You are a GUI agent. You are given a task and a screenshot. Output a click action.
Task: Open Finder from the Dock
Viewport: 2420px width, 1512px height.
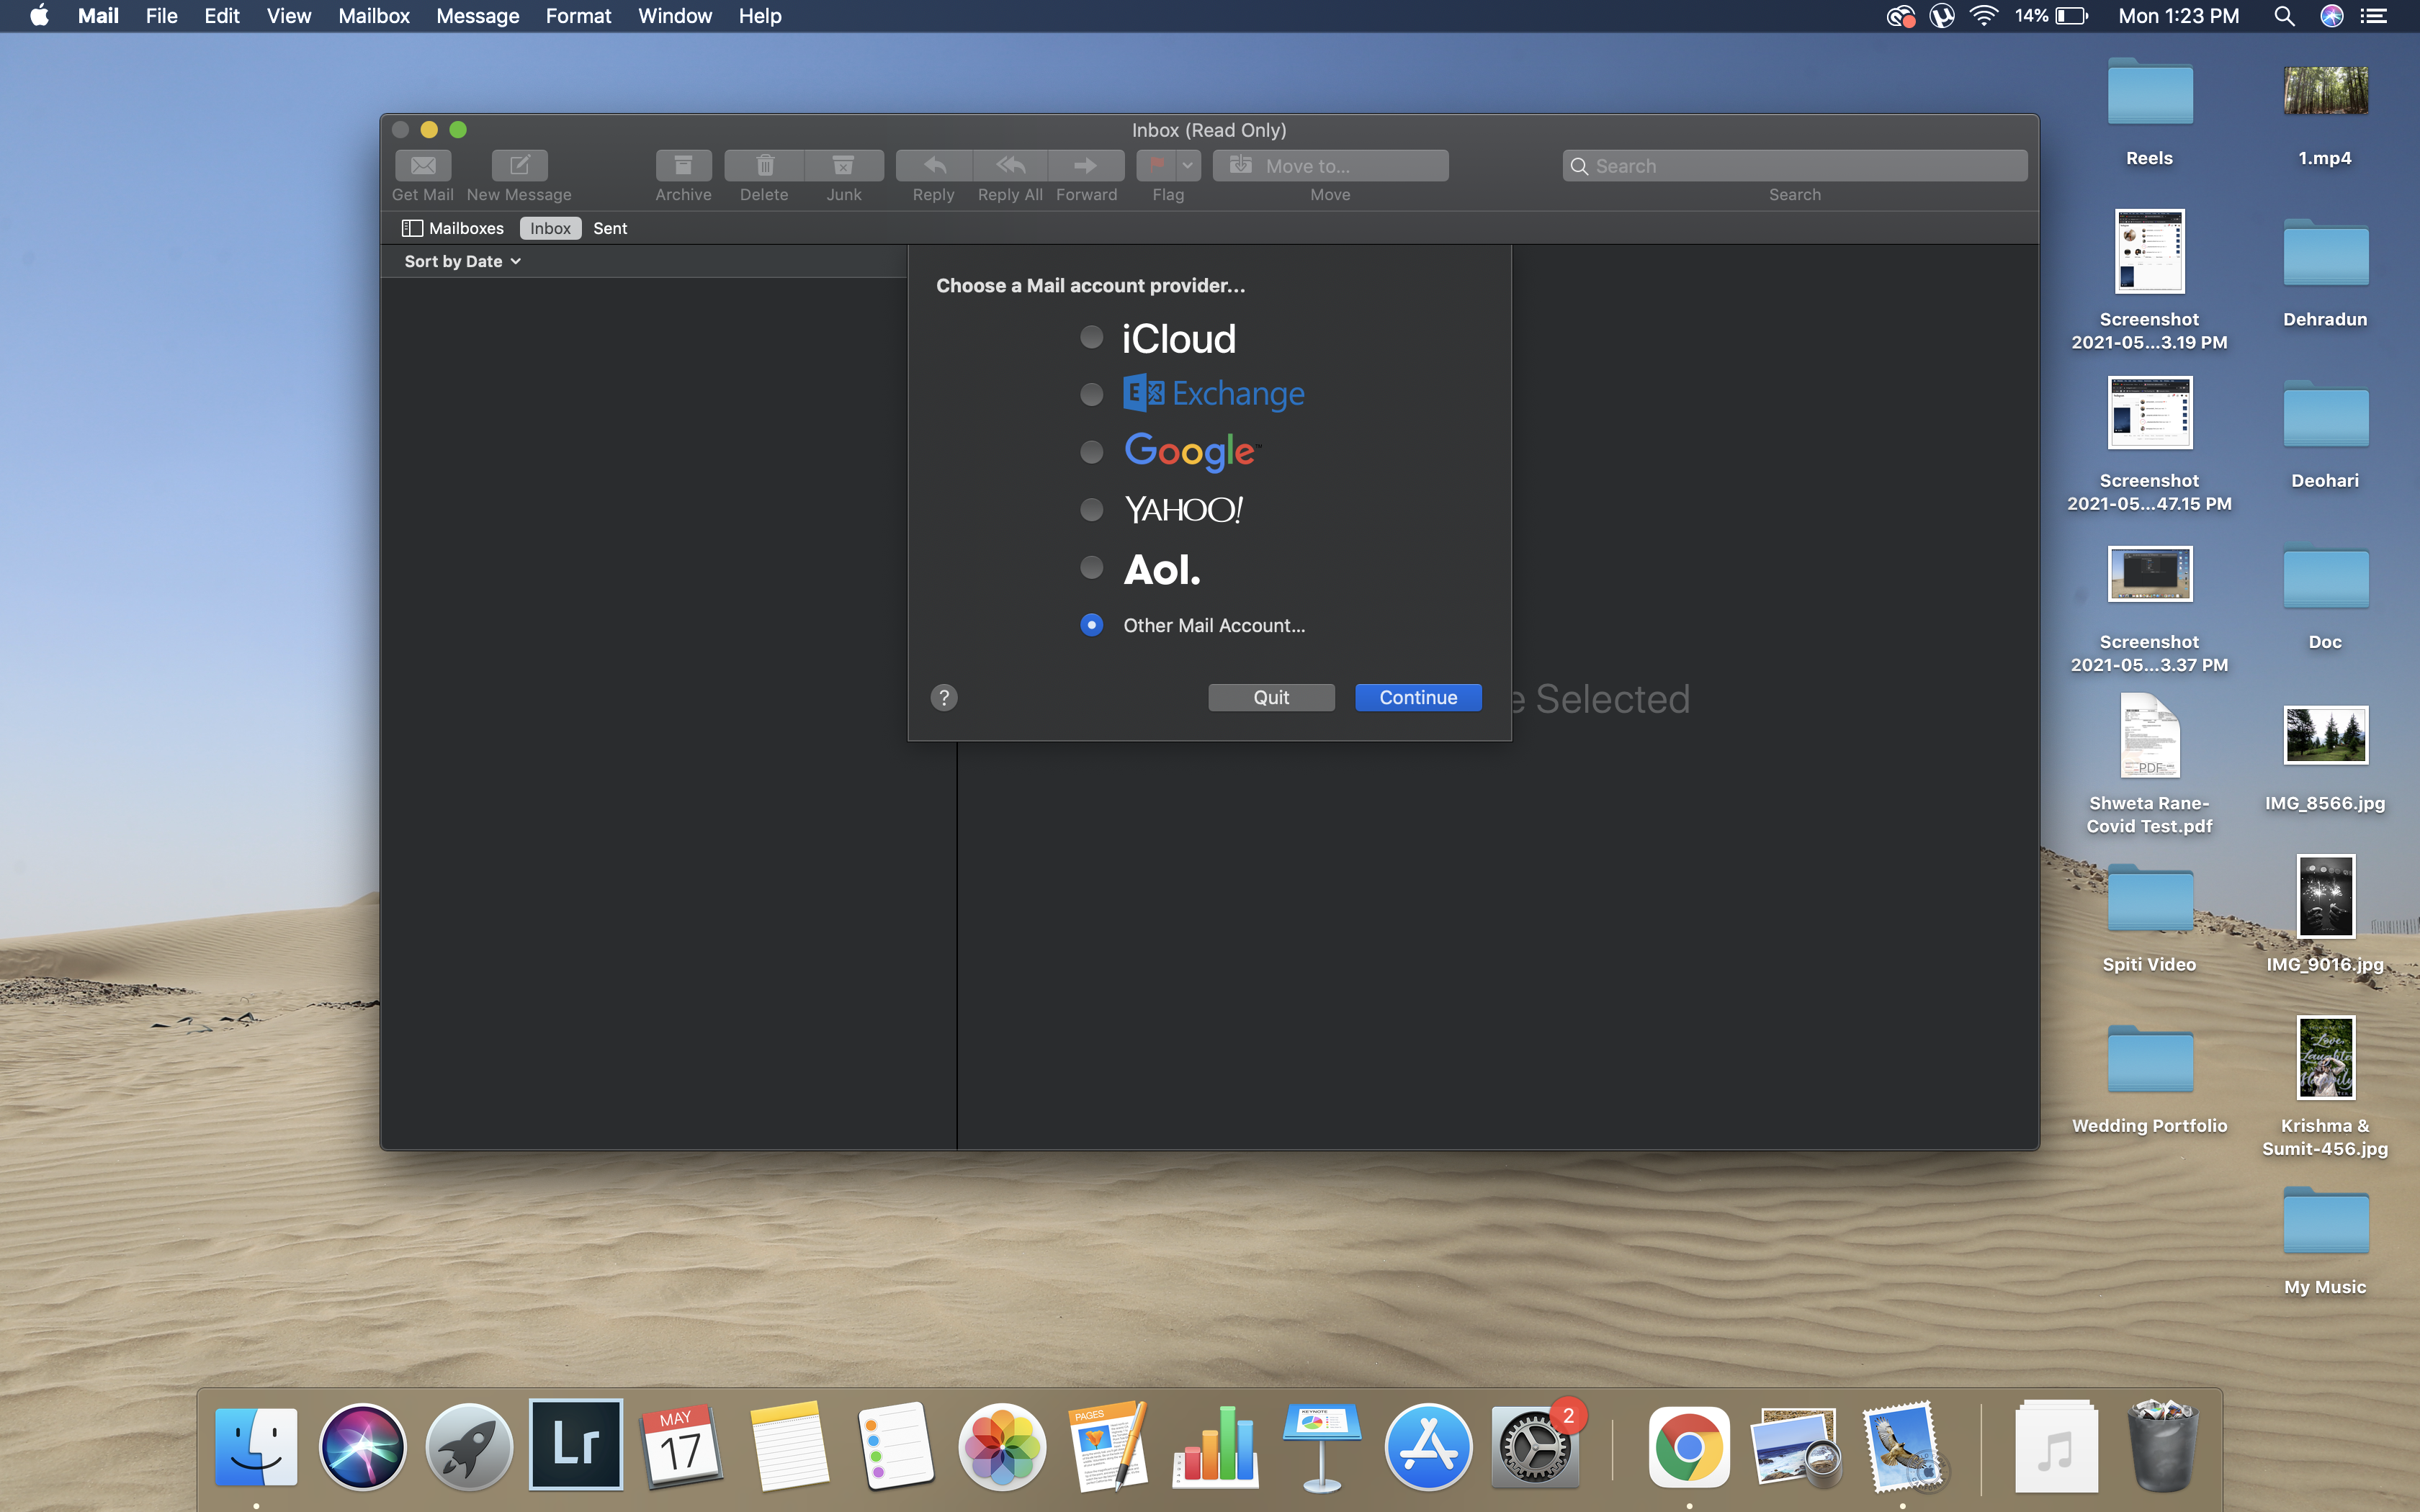(256, 1446)
